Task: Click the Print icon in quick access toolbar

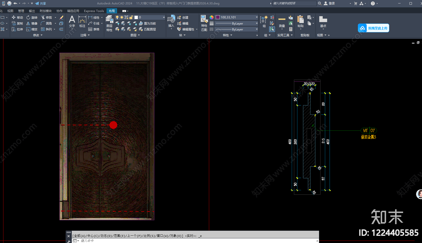Action: pyautogui.click(x=9, y=3)
